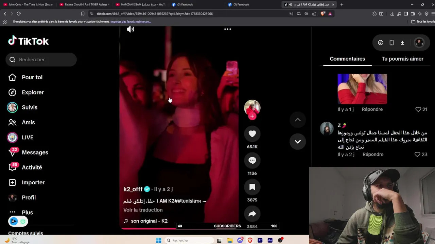This screenshot has width=435, height=244.
Task: Like the video with the heart icon
Action: pyautogui.click(x=252, y=134)
